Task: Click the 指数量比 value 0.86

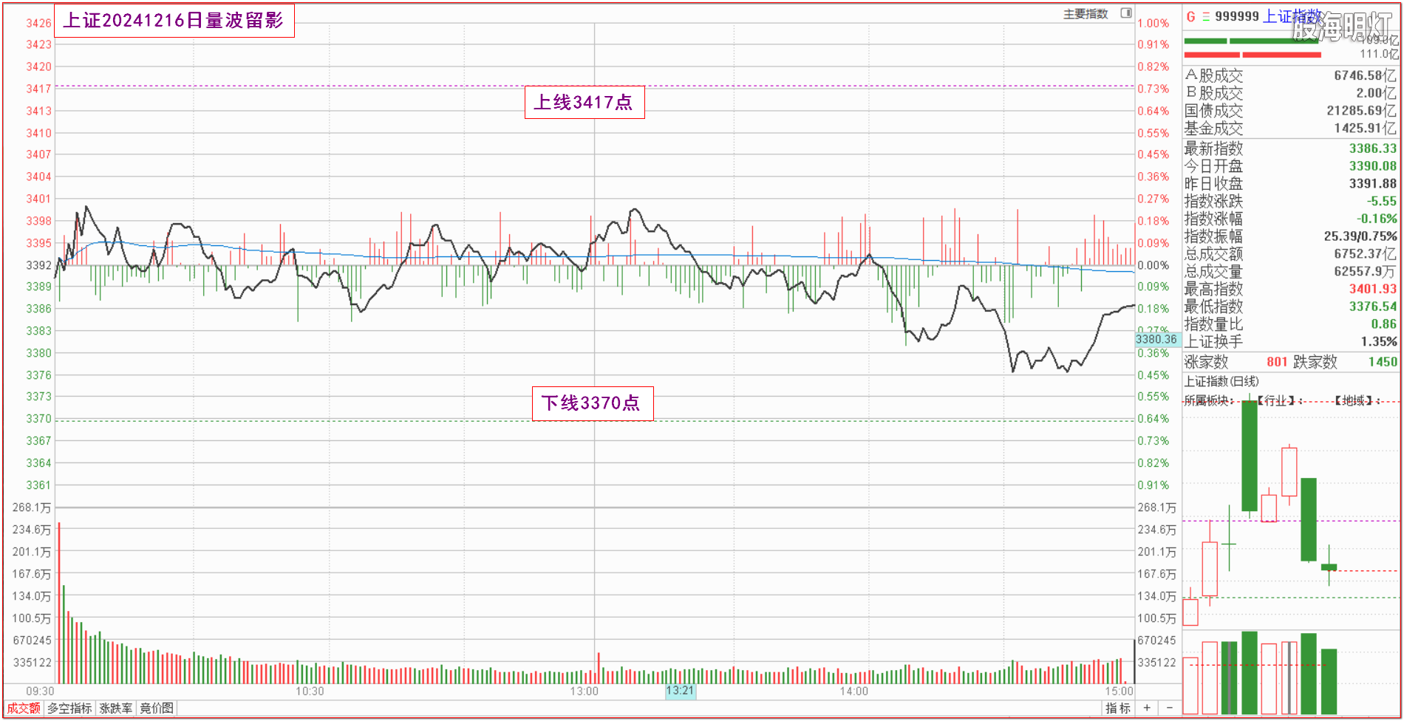Action: 1384,324
